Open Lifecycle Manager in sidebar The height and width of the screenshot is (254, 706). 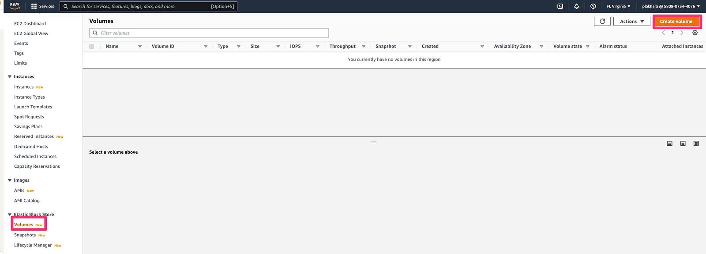pos(33,245)
